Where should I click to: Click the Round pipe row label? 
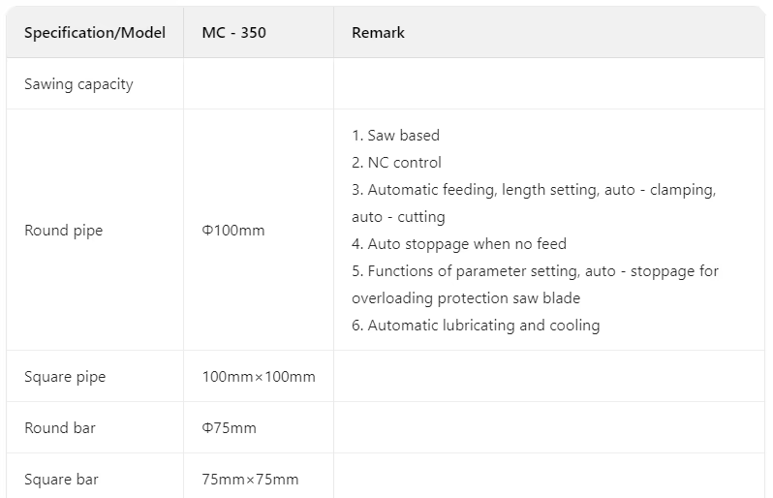coord(63,231)
